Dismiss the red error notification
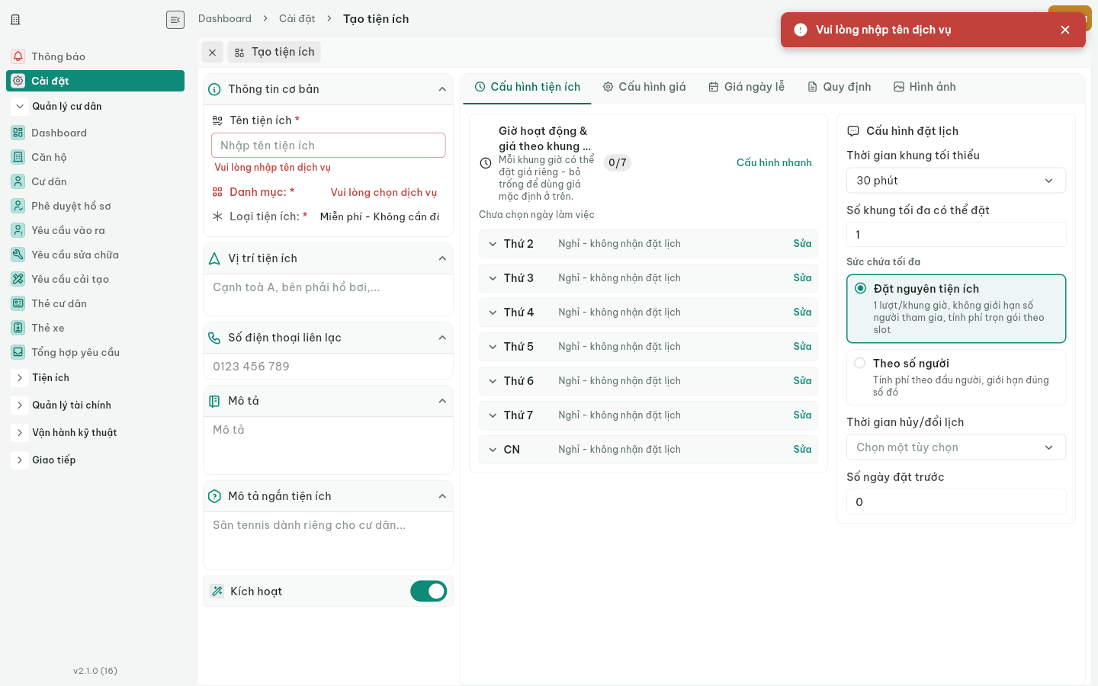 [x=1065, y=30]
